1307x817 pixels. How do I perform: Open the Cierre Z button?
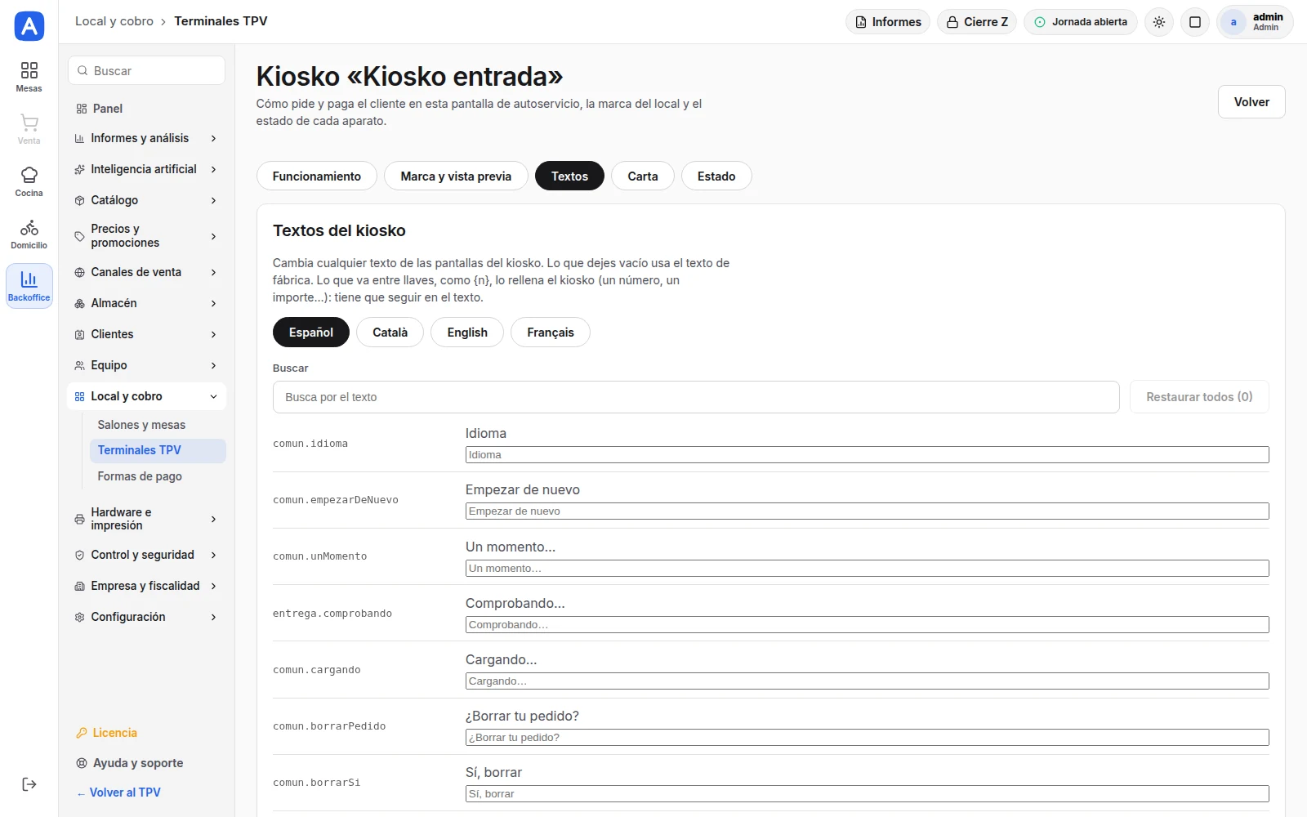(977, 22)
